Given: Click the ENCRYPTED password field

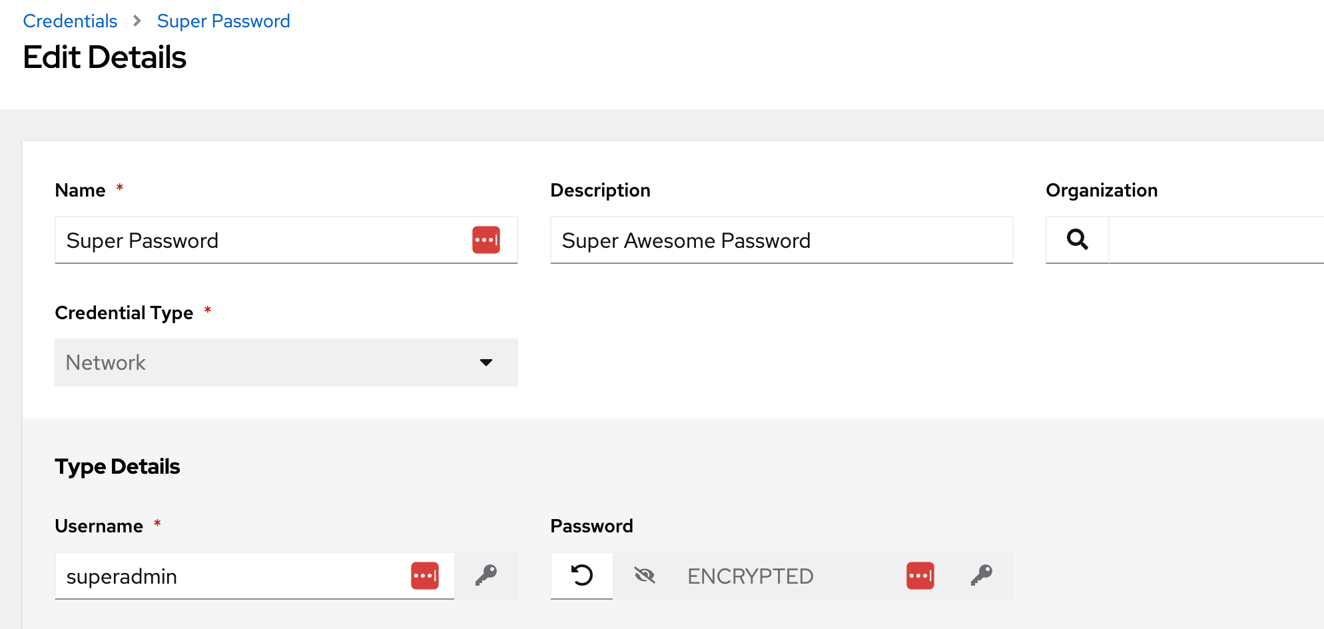Looking at the screenshot, I should 786,576.
